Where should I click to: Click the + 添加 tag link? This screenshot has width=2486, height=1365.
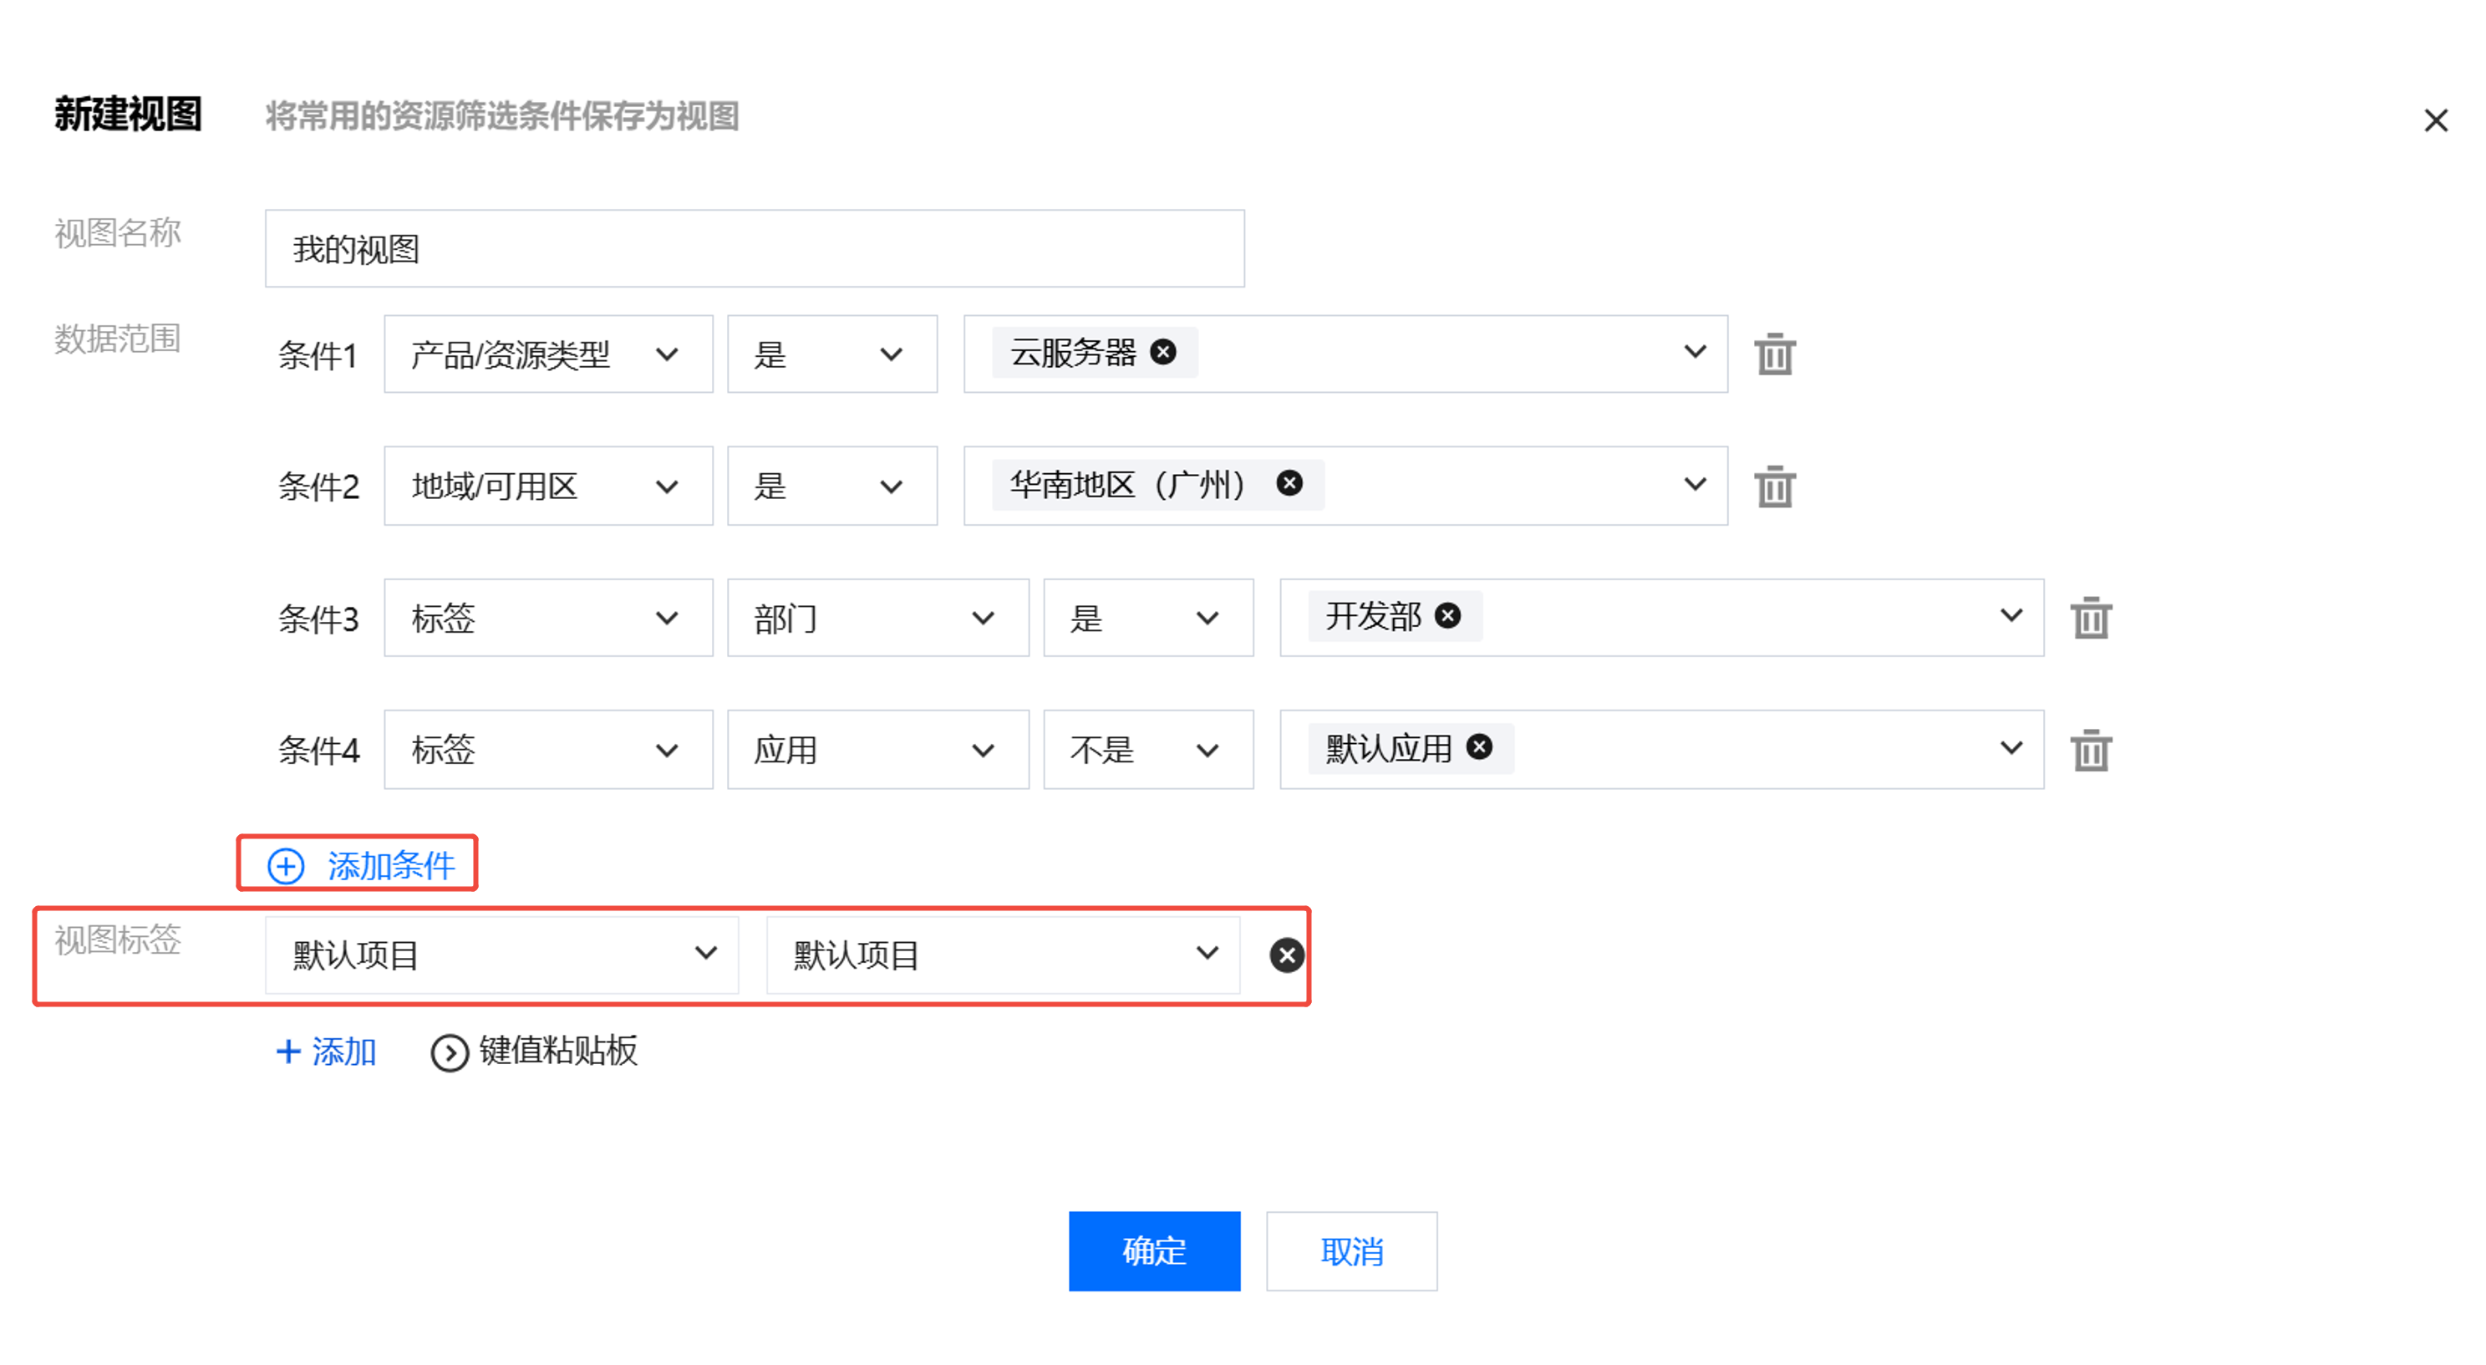point(326,1052)
